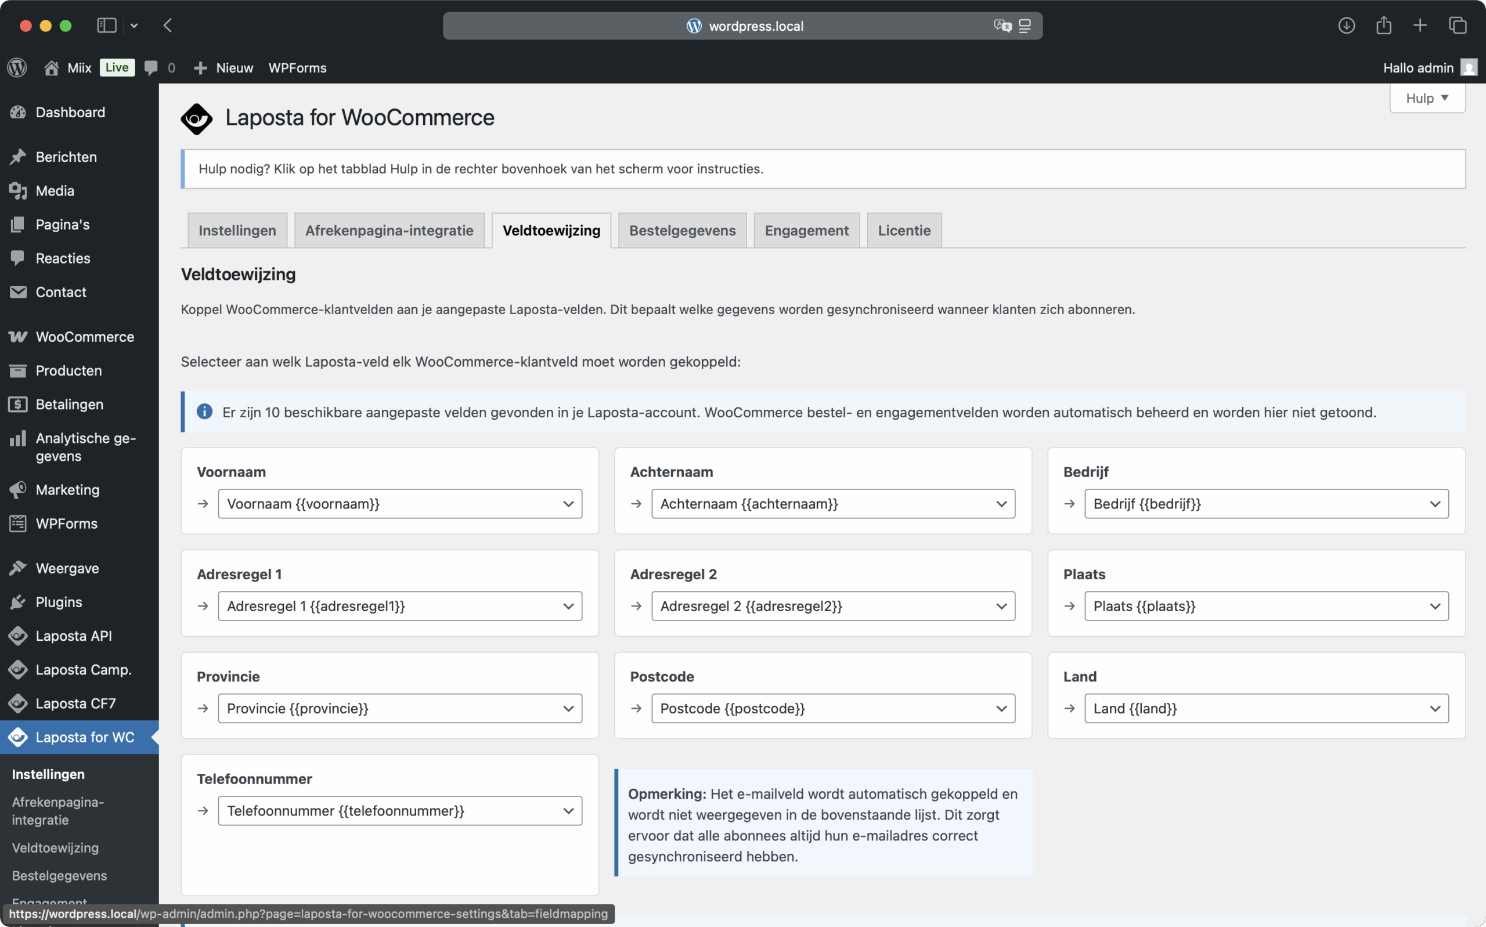The image size is (1486, 927).
Task: Select the Veldtoewijzing tab
Action: pyautogui.click(x=551, y=230)
